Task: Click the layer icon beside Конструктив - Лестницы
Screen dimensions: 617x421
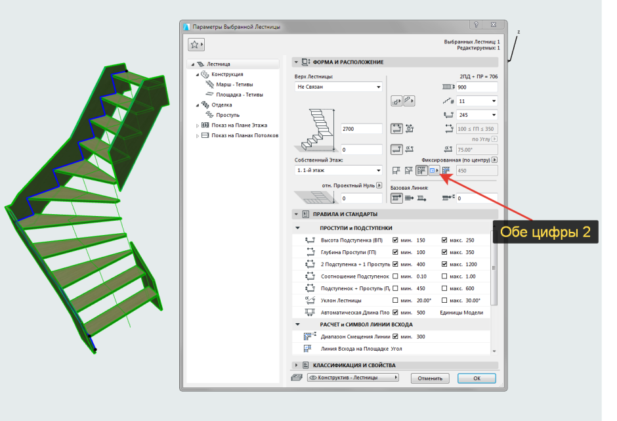Action: (x=297, y=377)
